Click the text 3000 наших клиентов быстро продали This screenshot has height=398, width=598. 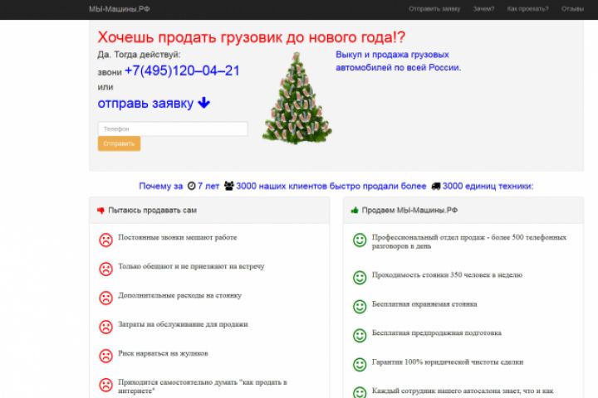point(331,186)
